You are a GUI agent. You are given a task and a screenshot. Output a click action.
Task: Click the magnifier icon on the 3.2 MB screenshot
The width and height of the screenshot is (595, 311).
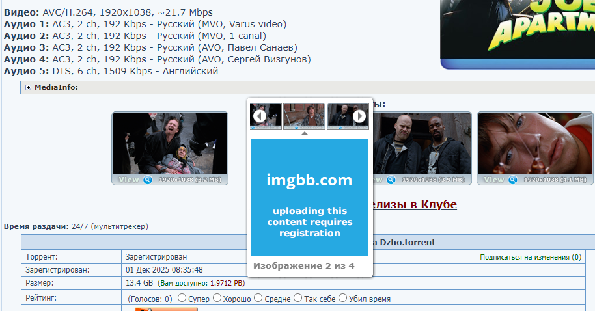[148, 180]
